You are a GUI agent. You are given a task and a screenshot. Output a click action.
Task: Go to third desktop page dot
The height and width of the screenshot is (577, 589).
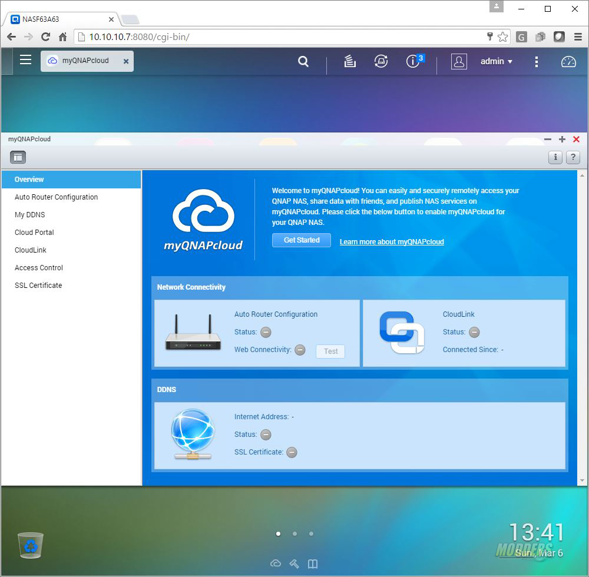[312, 534]
